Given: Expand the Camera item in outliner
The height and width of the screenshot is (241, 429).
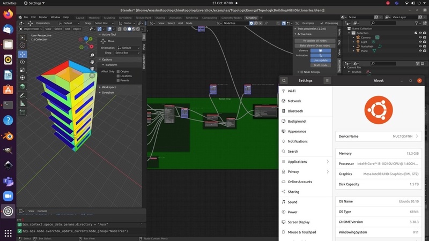Looking at the screenshot, I should (x=353, y=37).
